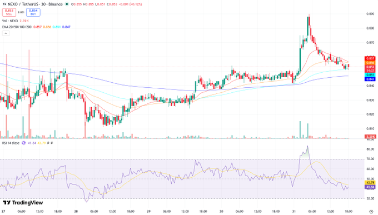Viewport: 378px width, 215px height.
Task: Click date label 30 on time axis
Action: [221, 211]
